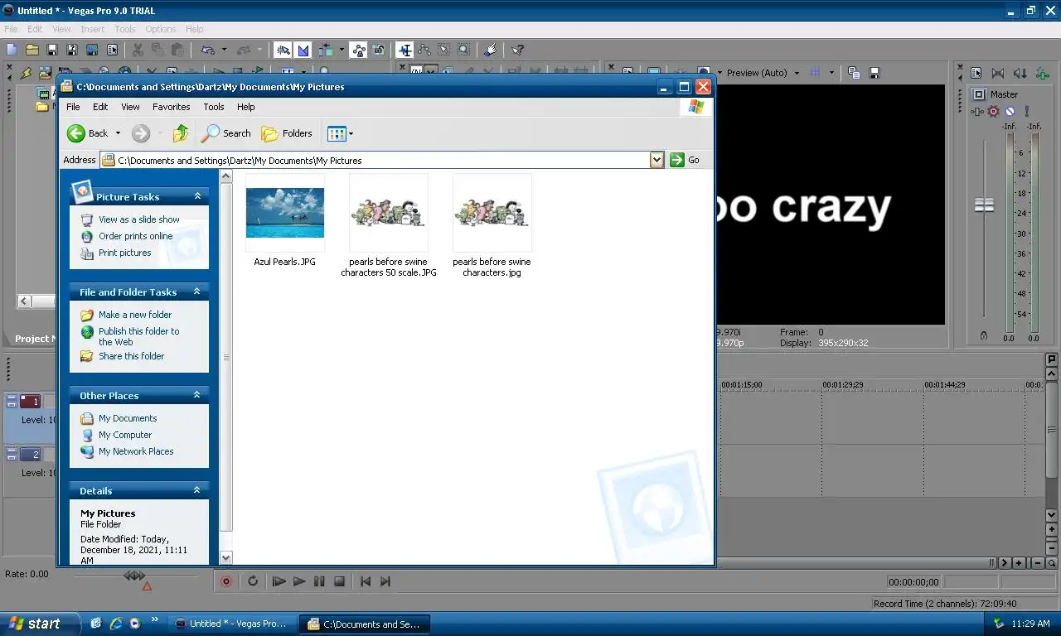This screenshot has height=636, width=1061.
Task: Open Vegas File menu
Action: click(x=11, y=29)
